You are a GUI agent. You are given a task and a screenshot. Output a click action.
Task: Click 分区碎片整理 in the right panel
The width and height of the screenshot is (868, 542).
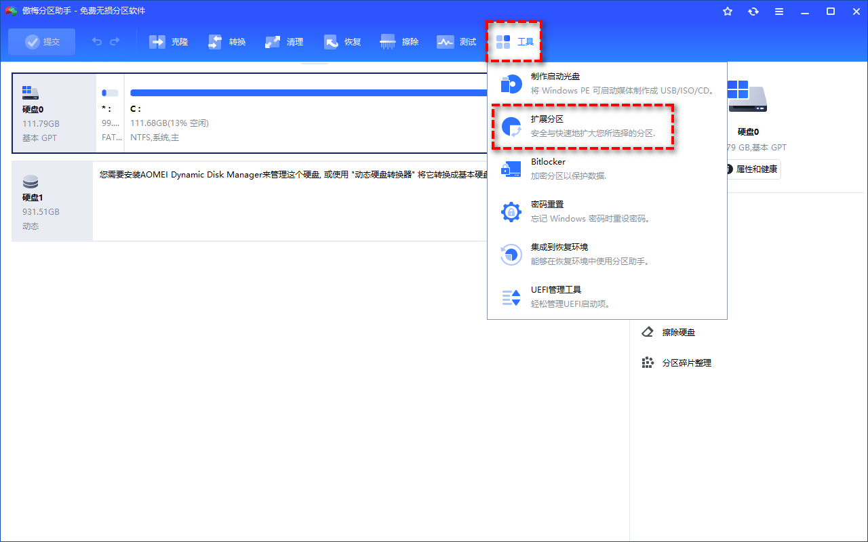686,363
